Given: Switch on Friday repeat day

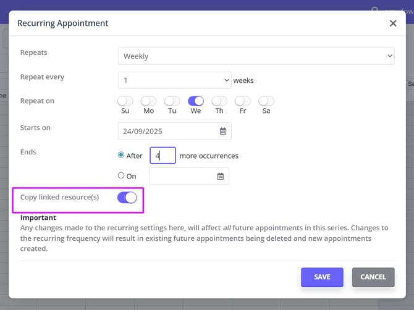Looking at the screenshot, I should tap(243, 101).
